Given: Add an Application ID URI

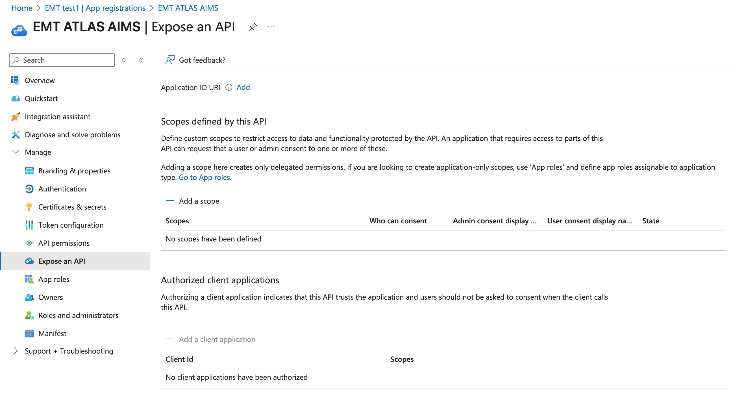Looking at the screenshot, I should click(x=243, y=87).
